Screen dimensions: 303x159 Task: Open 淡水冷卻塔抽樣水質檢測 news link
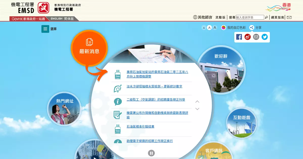[x=154, y=86]
